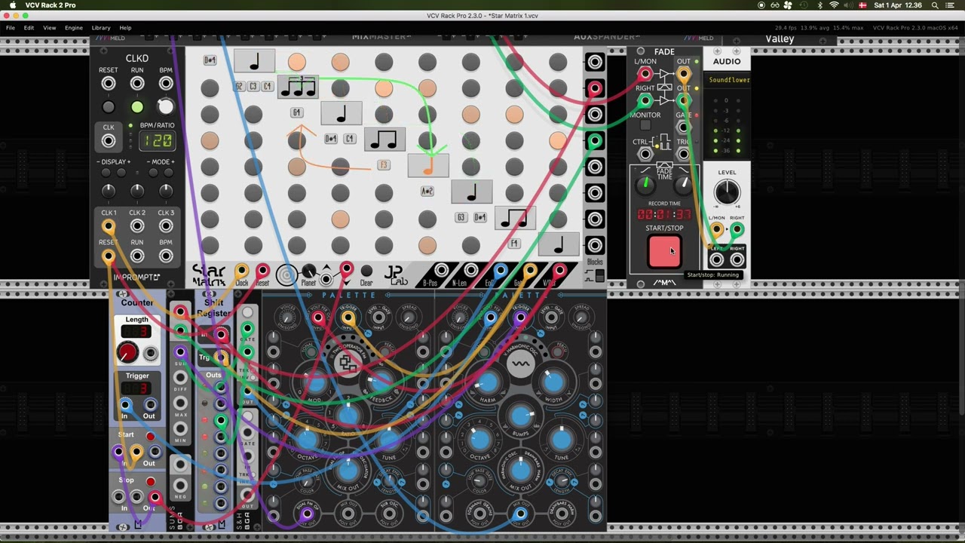Click the harmonic oscillator wave button on right Palette
The height and width of the screenshot is (543, 965).
pyautogui.click(x=521, y=365)
